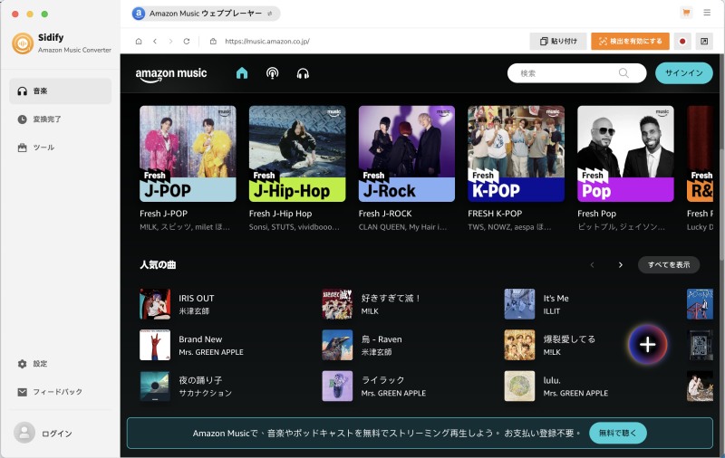Show next popular songs with right chevron

[x=621, y=264]
